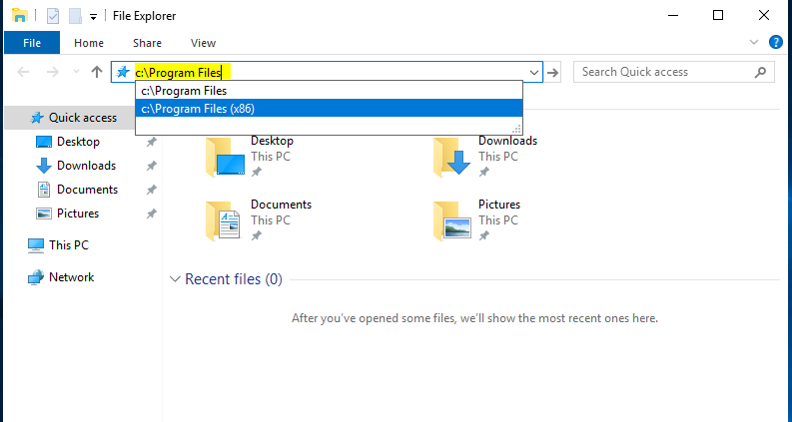Switch to the View ribbon tab
The width and height of the screenshot is (792, 422).
coord(203,43)
